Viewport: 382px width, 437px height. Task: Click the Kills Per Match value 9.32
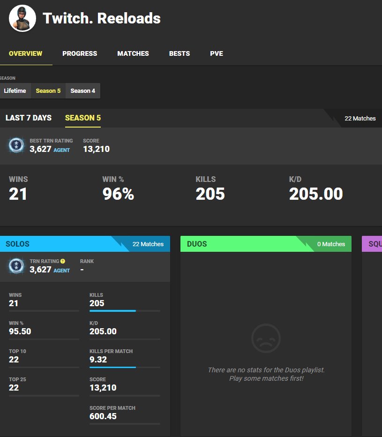98,360
